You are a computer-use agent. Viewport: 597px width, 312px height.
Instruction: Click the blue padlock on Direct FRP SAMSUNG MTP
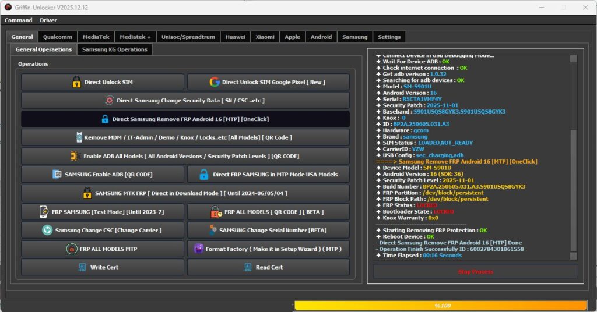click(204, 175)
